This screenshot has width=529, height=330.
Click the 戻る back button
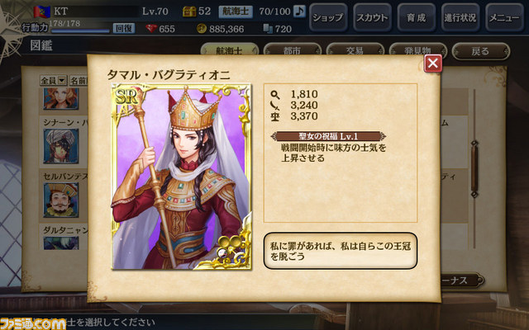(x=481, y=51)
